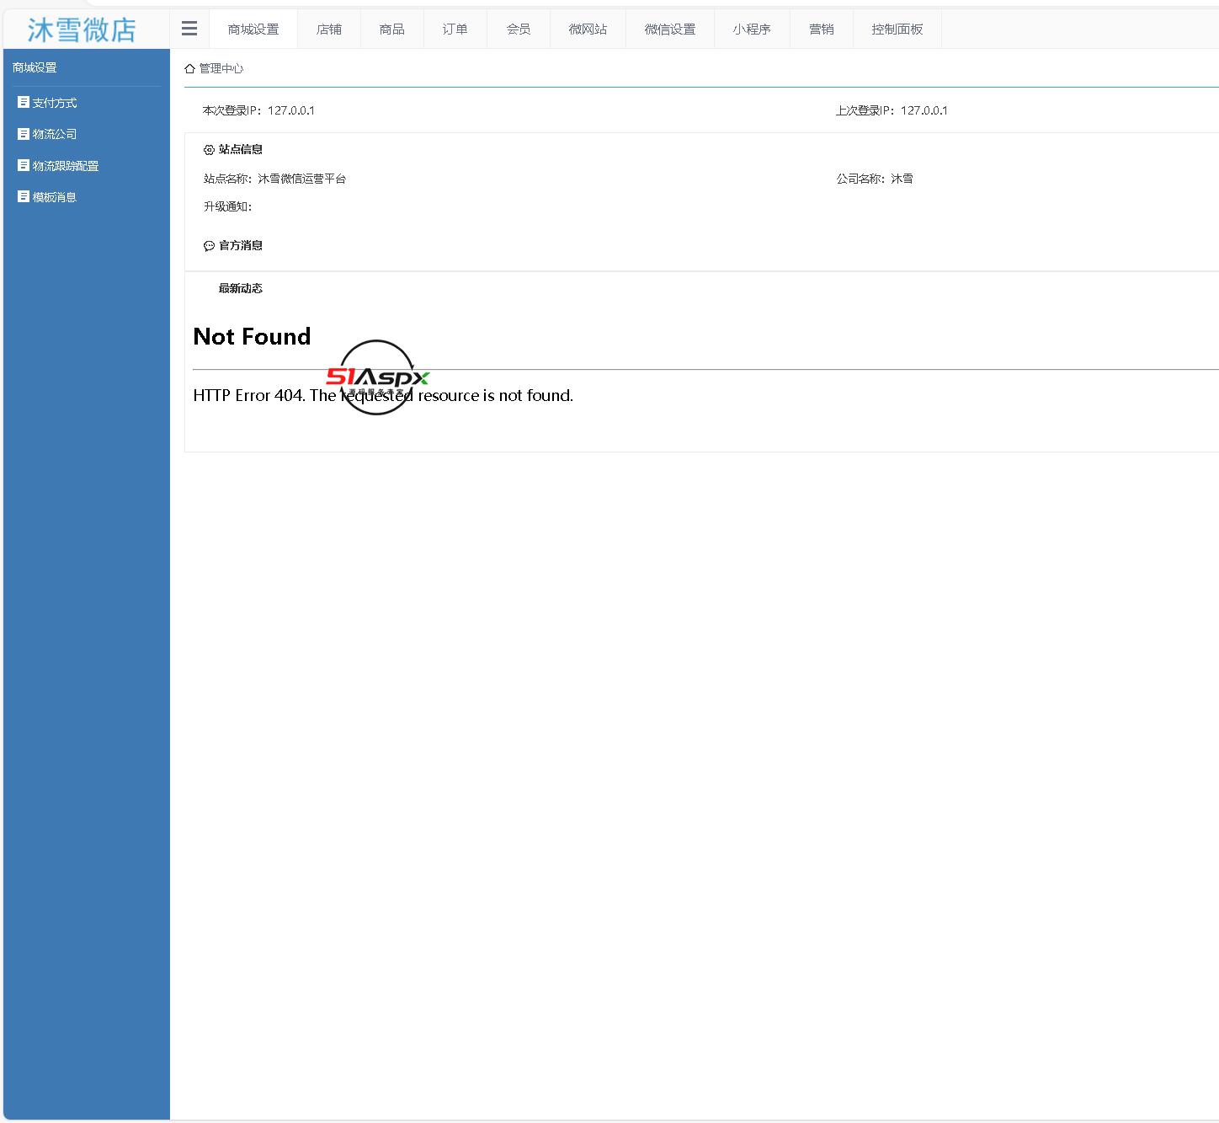Click the 支付方式 list icon
Image resolution: width=1219 pixels, height=1123 pixels.
tap(24, 102)
